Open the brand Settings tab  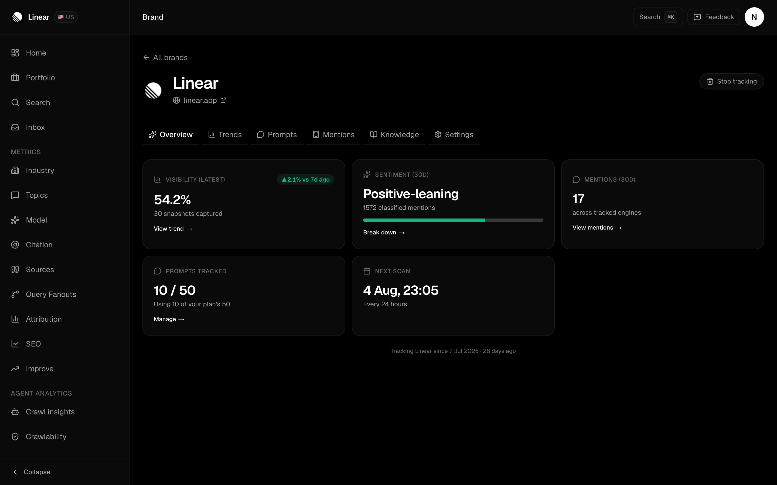point(454,135)
